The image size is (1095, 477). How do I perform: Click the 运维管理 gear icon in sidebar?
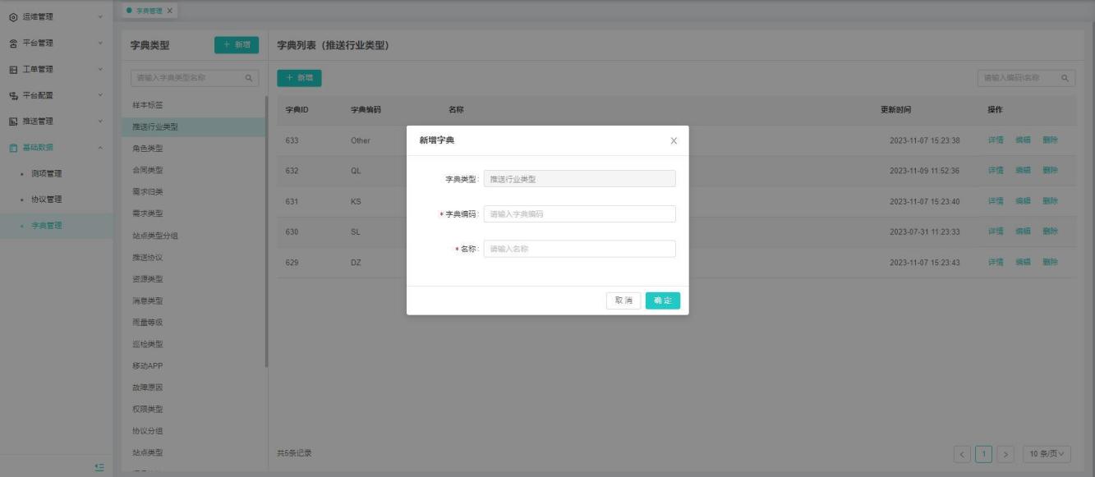(x=13, y=16)
